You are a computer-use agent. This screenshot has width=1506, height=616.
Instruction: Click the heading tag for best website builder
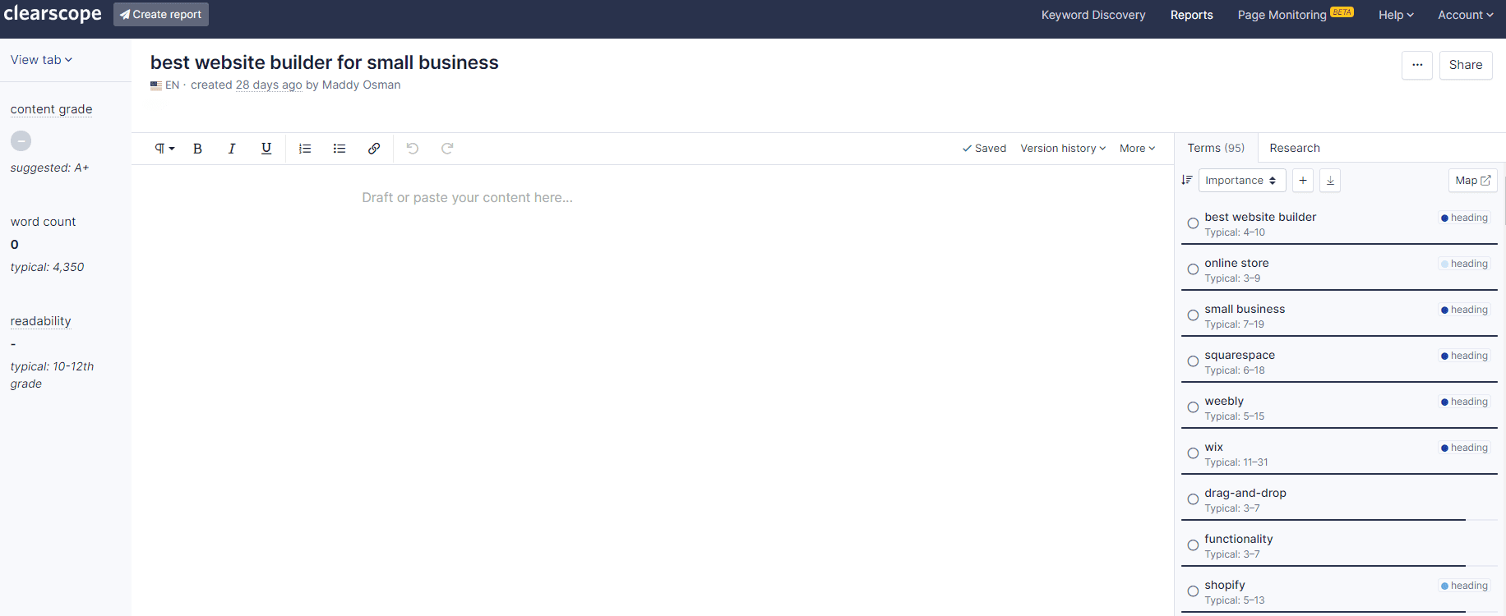click(x=1464, y=218)
